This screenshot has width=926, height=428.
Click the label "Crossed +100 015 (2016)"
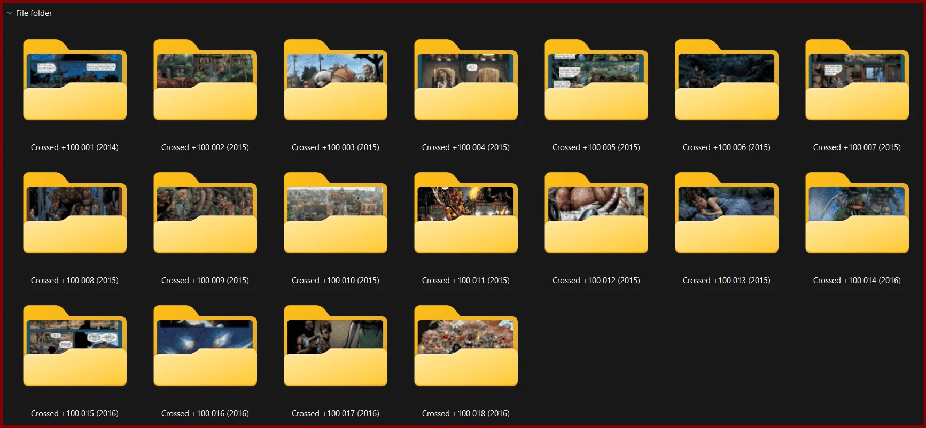75,414
